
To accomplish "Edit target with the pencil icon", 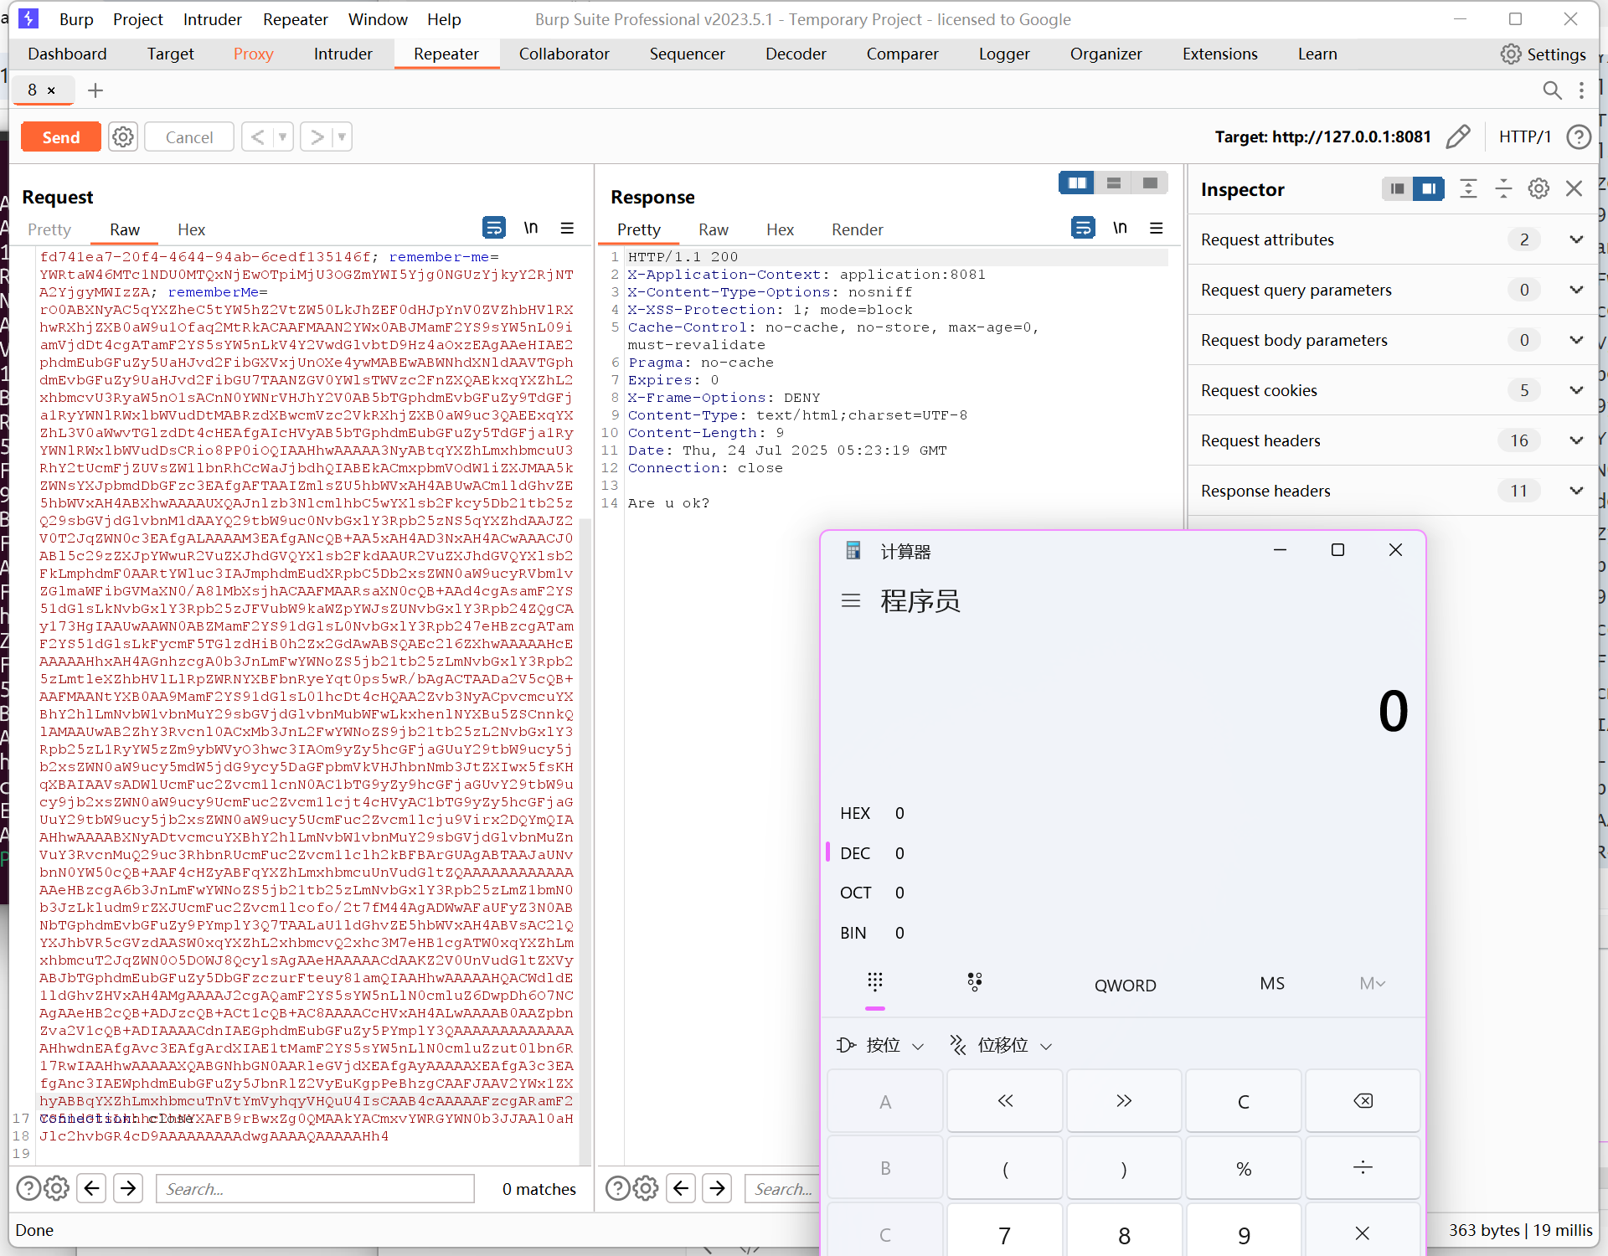I will click(x=1458, y=136).
